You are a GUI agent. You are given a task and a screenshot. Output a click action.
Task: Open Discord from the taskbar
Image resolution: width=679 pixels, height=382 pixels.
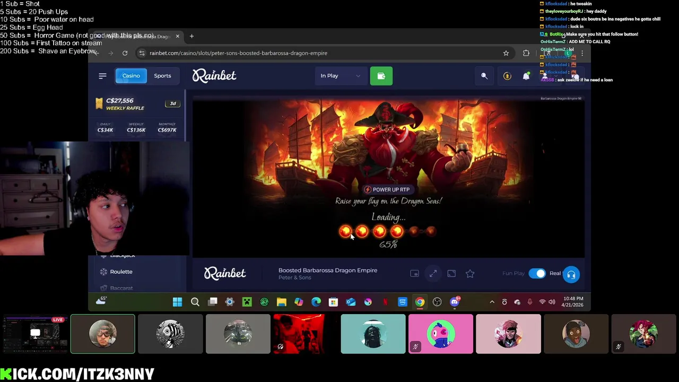pos(455,302)
